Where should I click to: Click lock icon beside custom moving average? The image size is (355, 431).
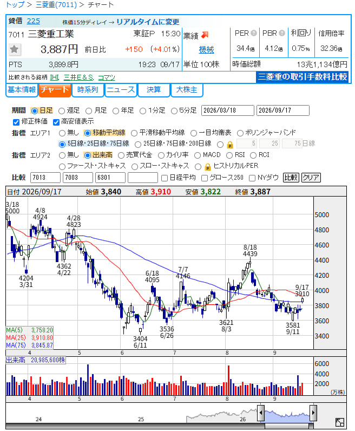point(230,145)
